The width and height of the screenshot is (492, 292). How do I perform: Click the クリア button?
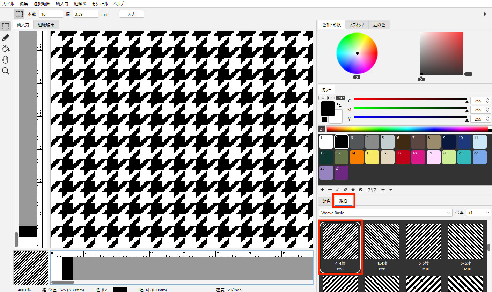(x=372, y=190)
